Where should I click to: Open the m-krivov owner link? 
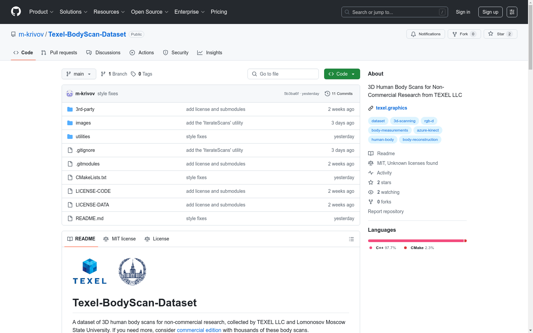point(31,34)
